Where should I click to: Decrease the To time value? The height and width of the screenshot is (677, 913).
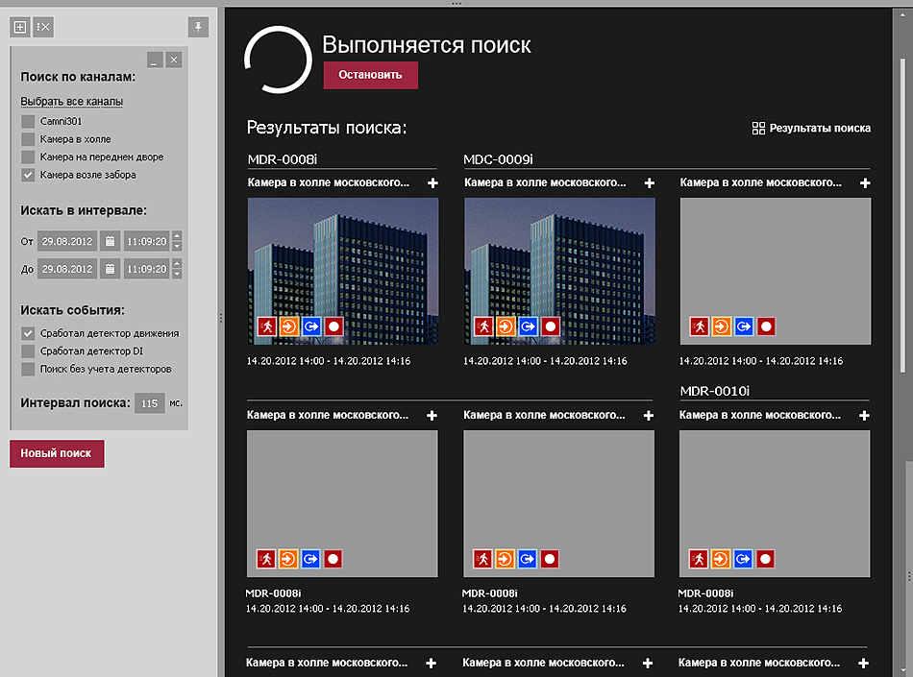177,274
